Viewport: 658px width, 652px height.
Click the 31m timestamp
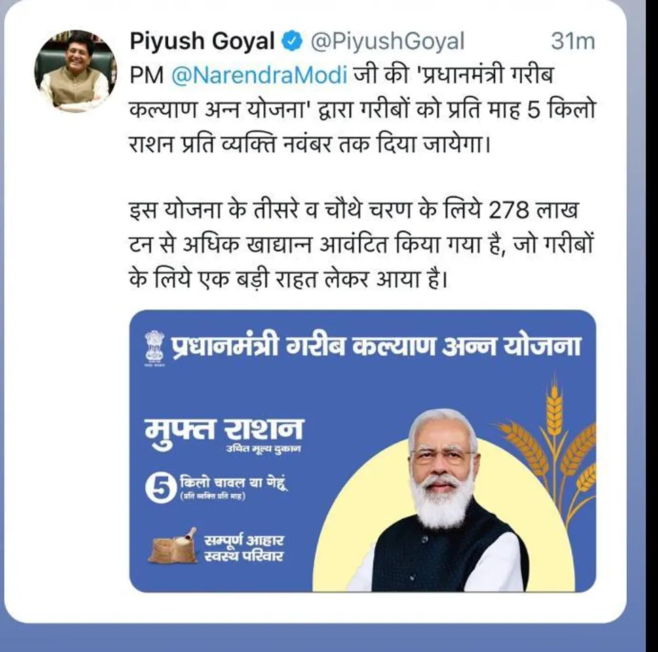[x=573, y=41]
